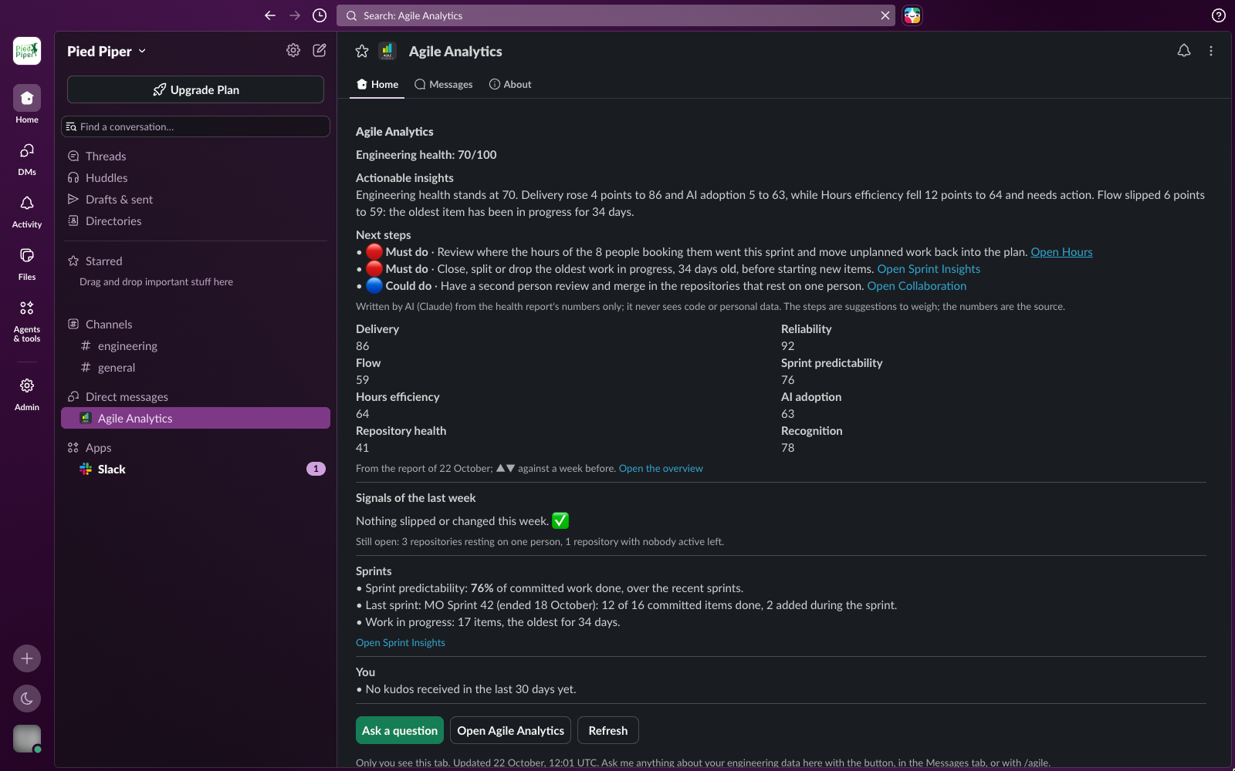Open DMs in the sidebar rail

point(27,160)
